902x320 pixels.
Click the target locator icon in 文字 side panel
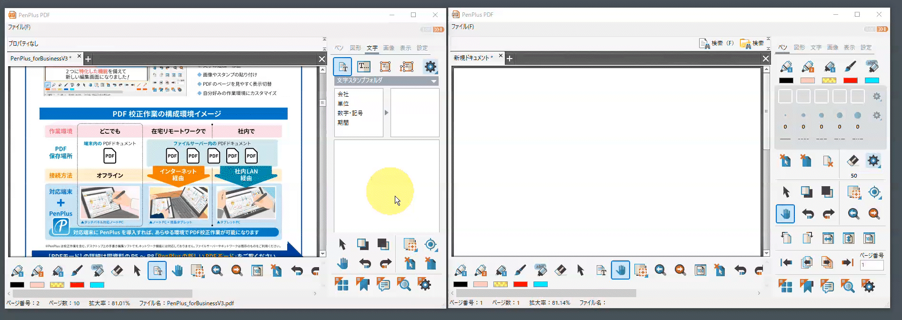431,244
